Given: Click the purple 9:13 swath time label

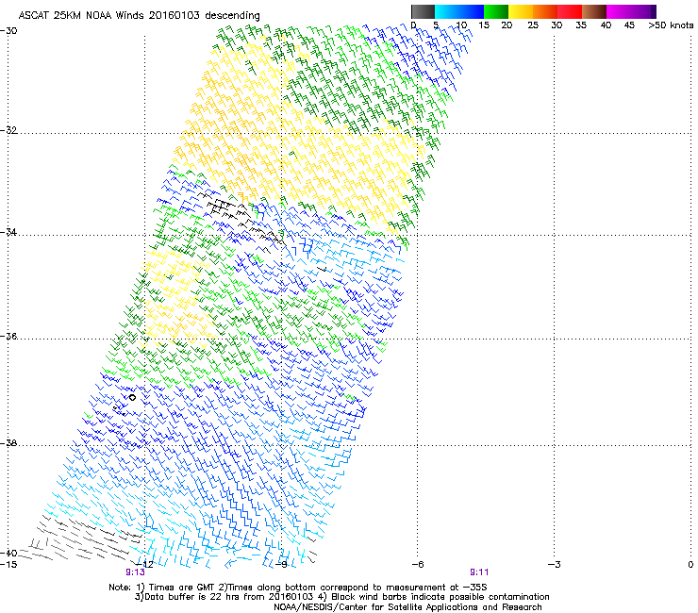Looking at the screenshot, I should pyautogui.click(x=135, y=572).
